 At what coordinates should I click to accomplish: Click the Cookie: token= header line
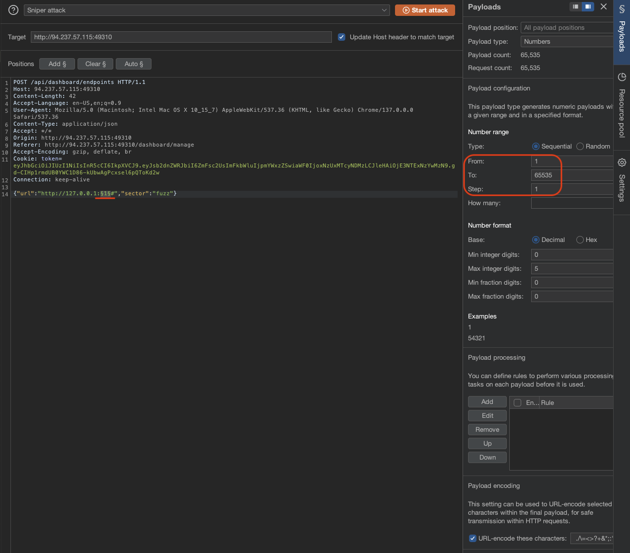38,159
